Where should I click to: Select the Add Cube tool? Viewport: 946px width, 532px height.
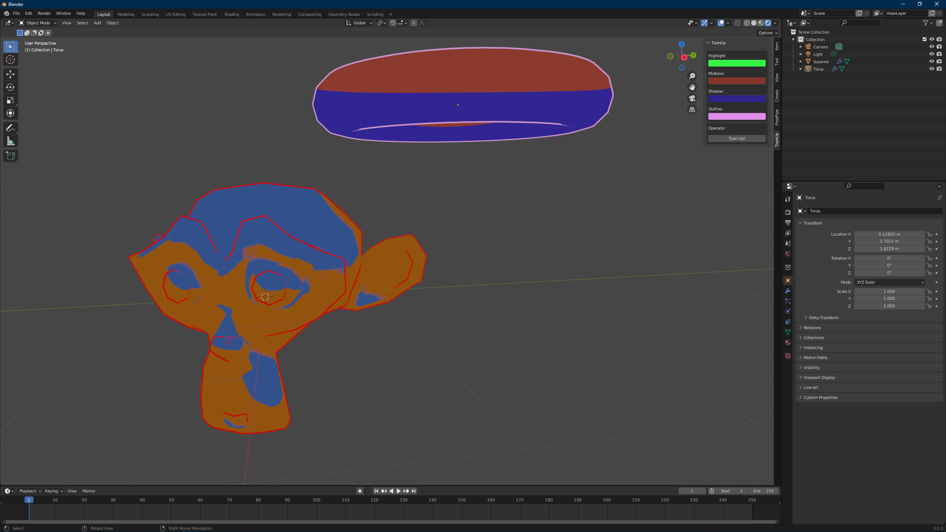[10, 156]
